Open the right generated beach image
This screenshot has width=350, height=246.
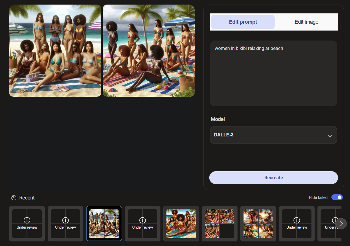[149, 51]
